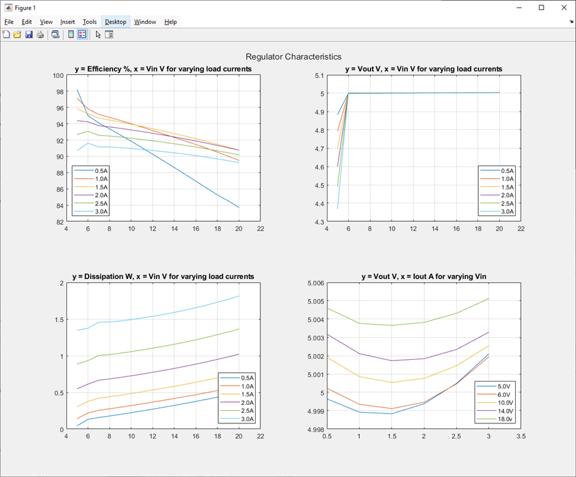The width and height of the screenshot is (576, 477).
Task: Dock the figure using the menu bar arrow
Action: tap(571, 22)
